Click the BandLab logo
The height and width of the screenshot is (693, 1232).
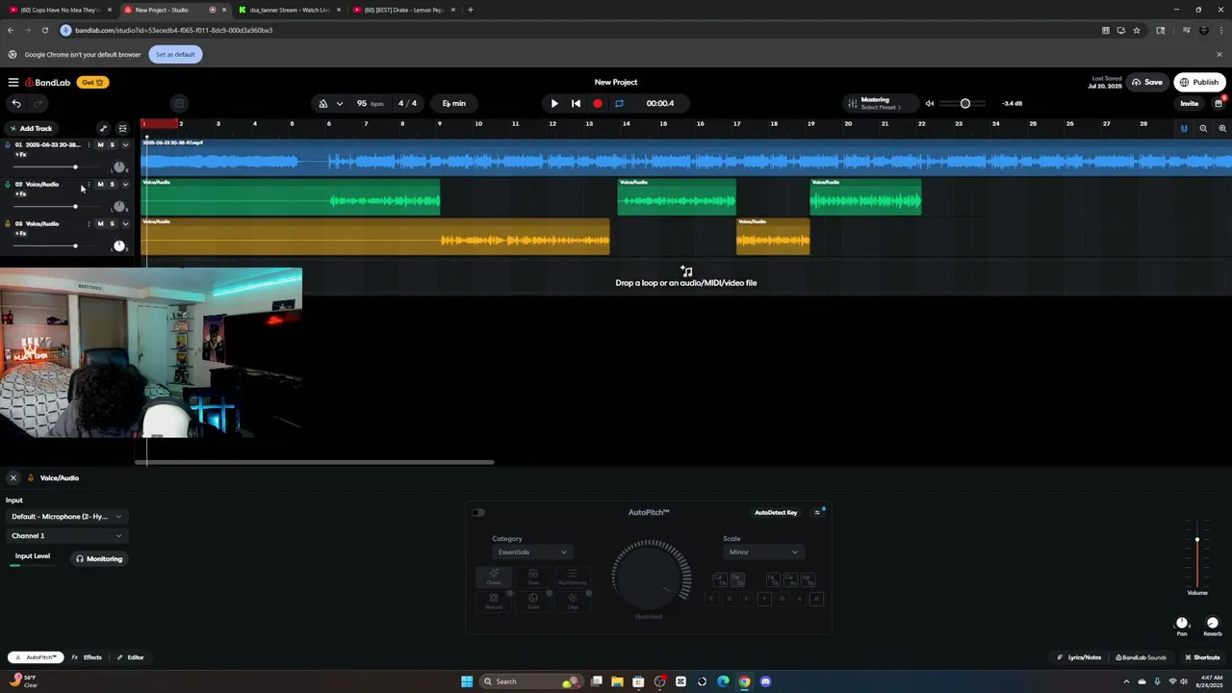[48, 83]
